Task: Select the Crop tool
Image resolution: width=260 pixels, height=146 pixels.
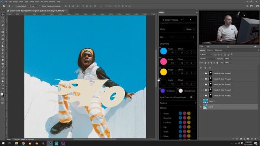Action: click(x=2, y=28)
